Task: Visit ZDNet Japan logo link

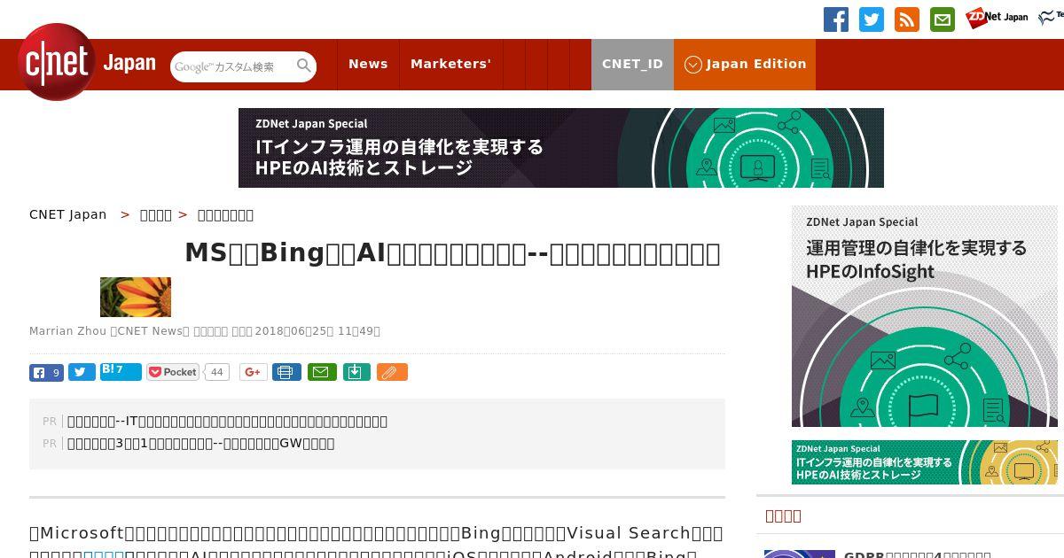Action: point(997,18)
